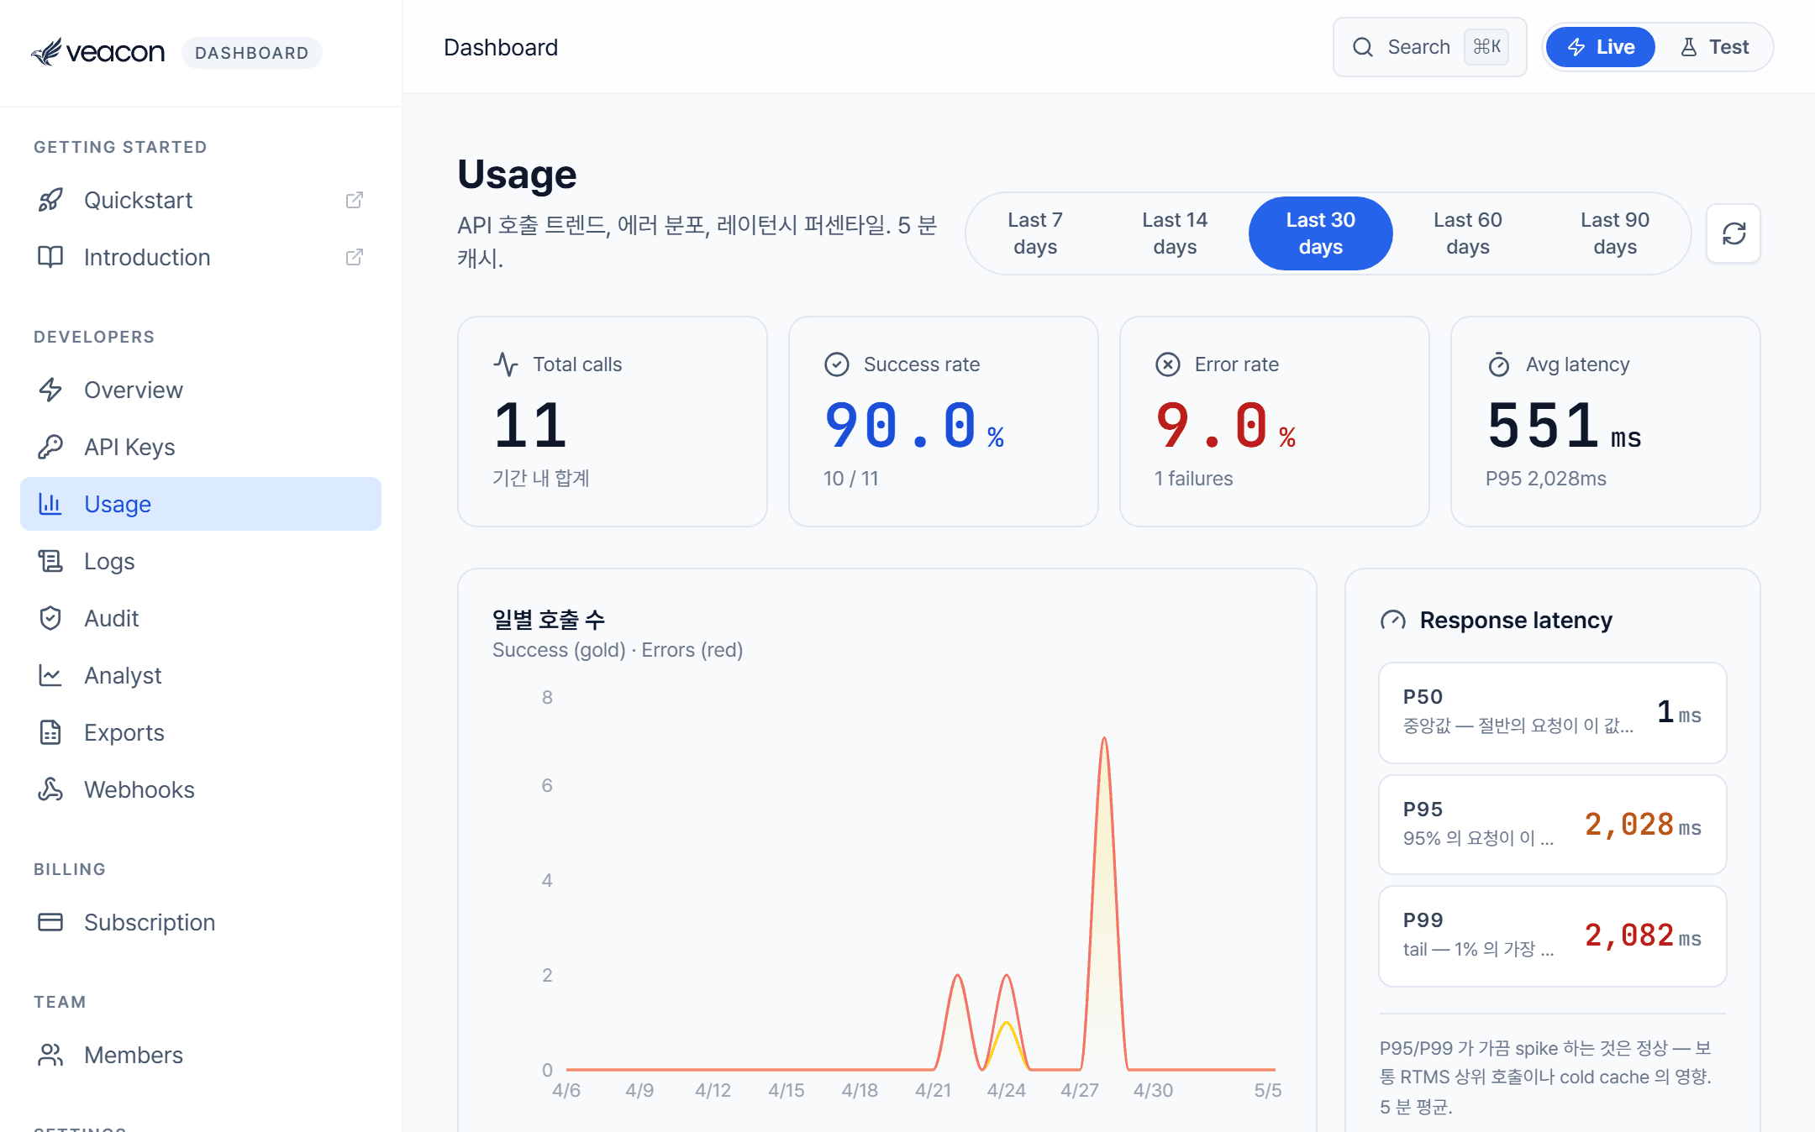Click the 9.0% error rate value
The image size is (1815, 1132).
(1225, 426)
